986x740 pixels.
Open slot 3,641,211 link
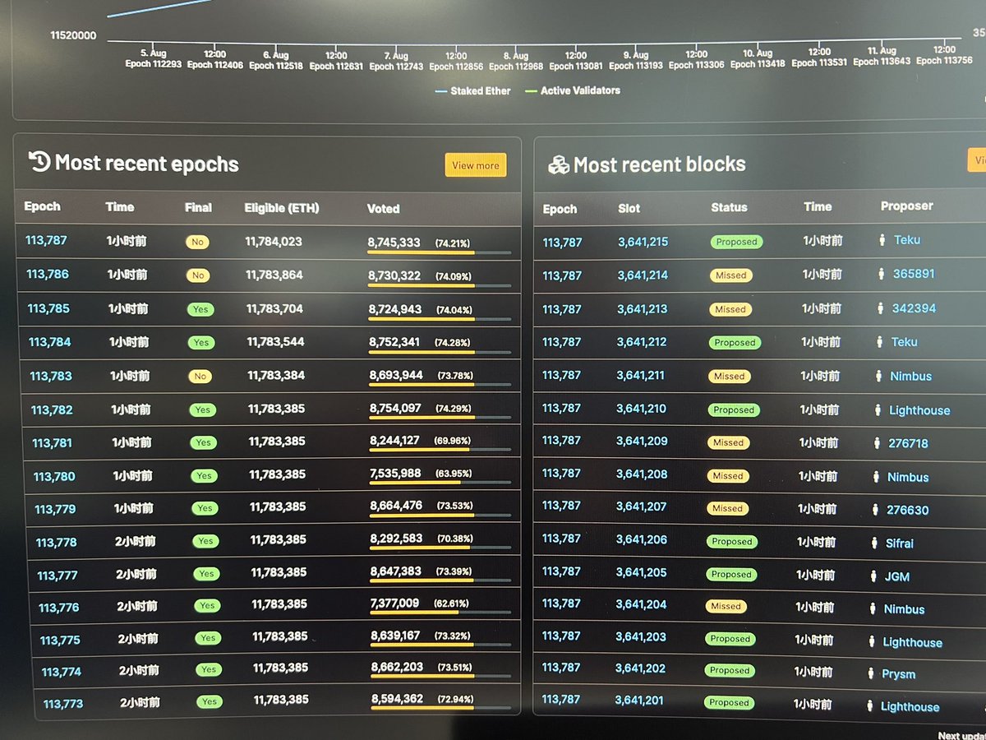point(642,375)
